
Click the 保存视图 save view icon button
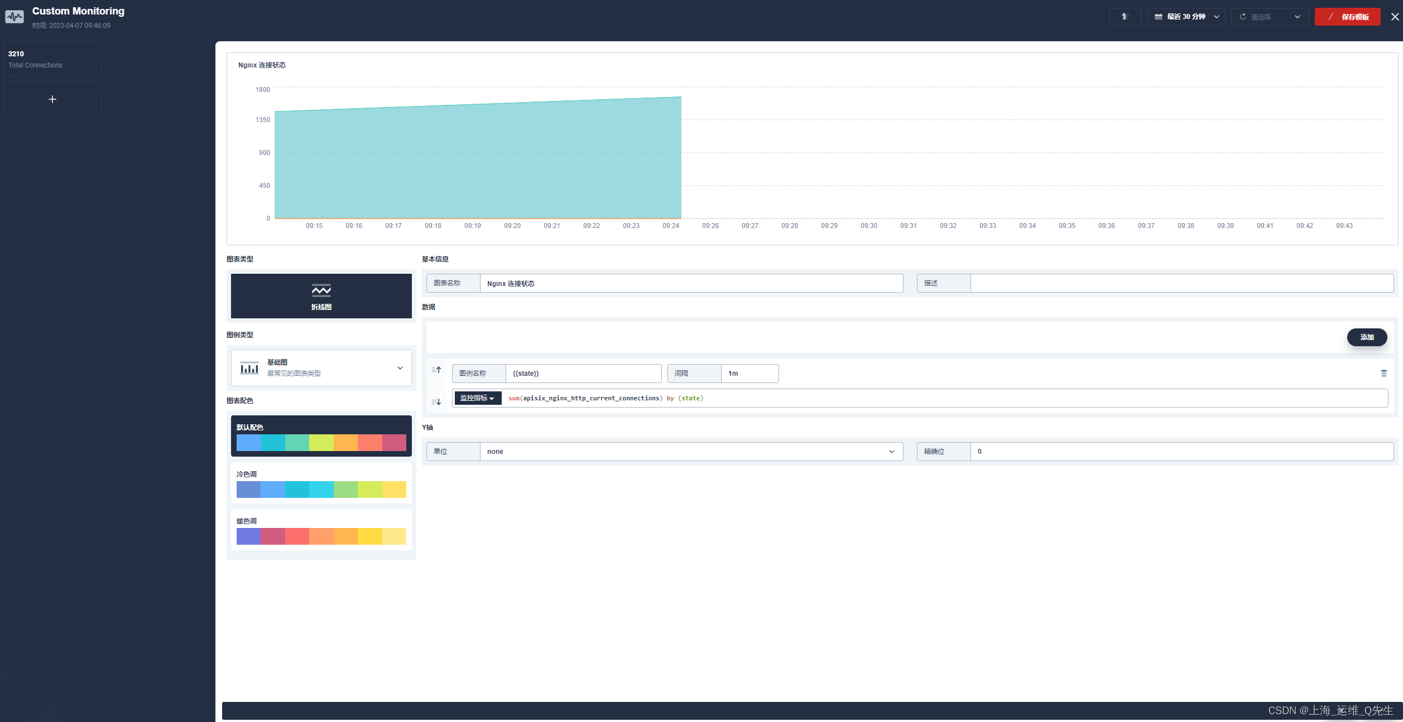coord(1348,16)
